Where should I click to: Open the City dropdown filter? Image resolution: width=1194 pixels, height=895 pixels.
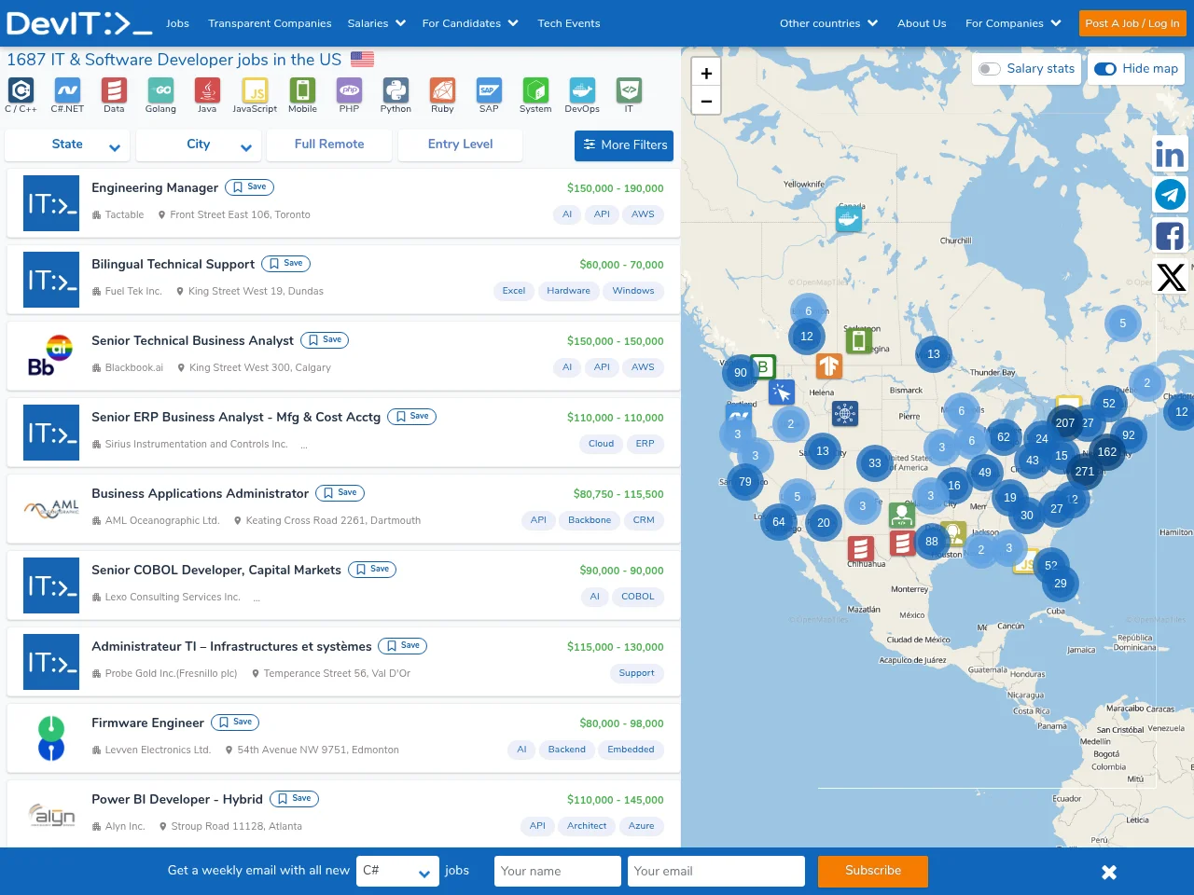tap(198, 145)
